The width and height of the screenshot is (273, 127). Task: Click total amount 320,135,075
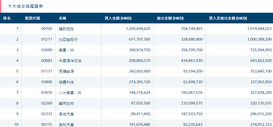coord(261,103)
